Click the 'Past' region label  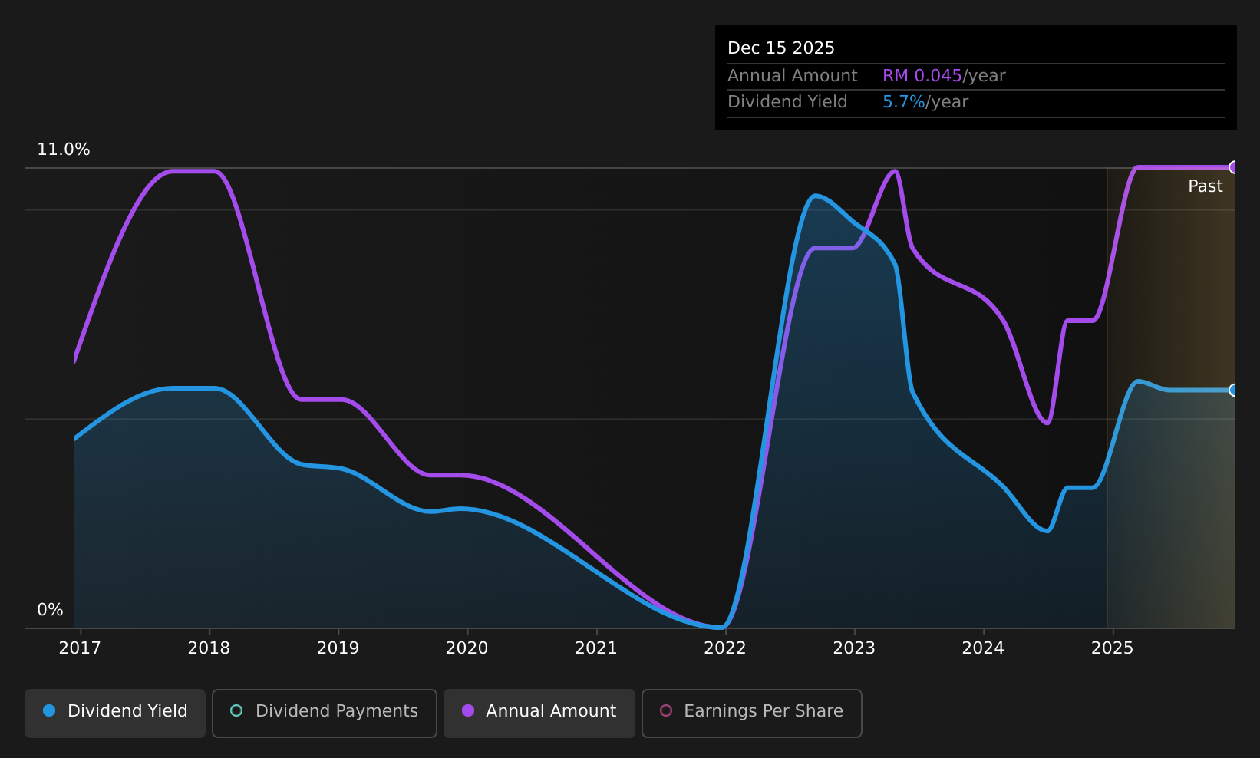pos(1205,186)
